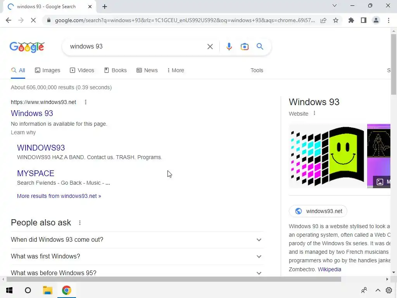This screenshot has height=298, width=397.
Task: Click More results from windows93.net
Action: 59,196
